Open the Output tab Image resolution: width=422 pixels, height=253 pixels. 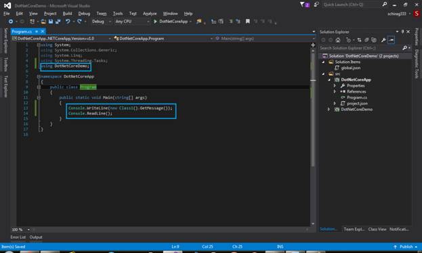coord(36,237)
